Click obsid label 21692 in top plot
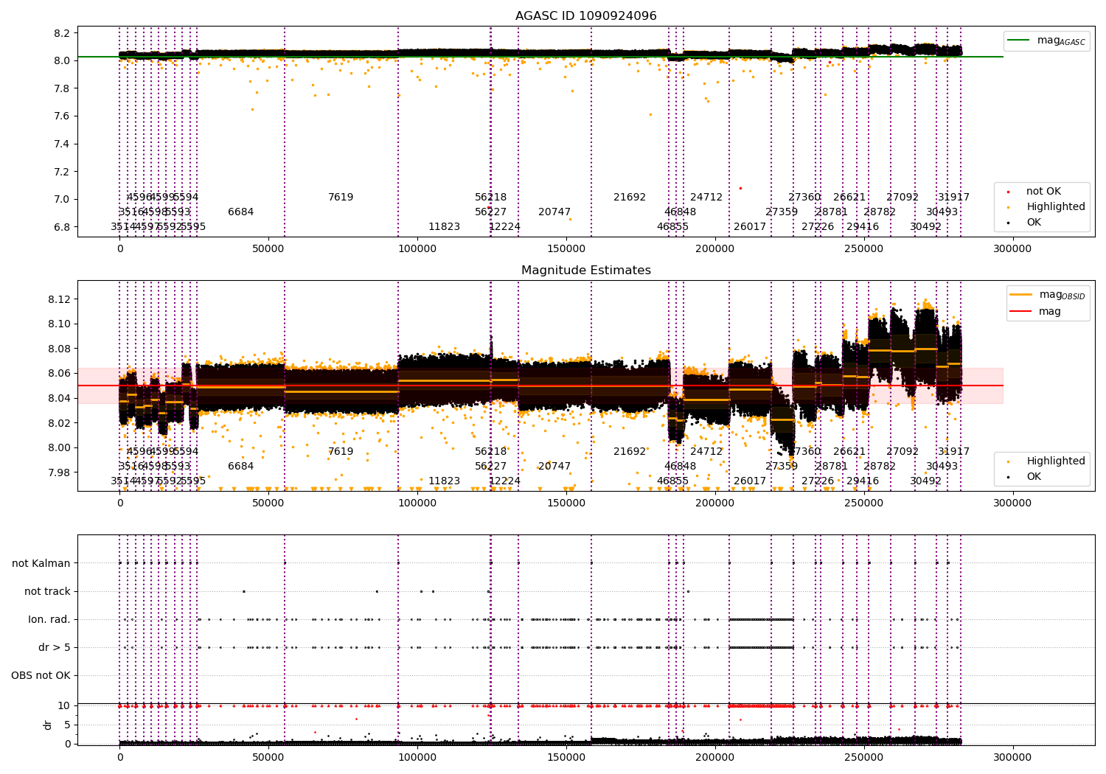Image resolution: width=1106 pixels, height=774 pixels. (x=630, y=198)
